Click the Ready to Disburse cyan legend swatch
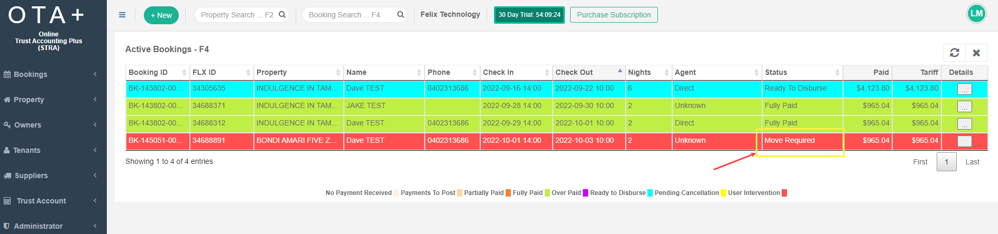This screenshot has height=234, width=998. click(x=650, y=193)
